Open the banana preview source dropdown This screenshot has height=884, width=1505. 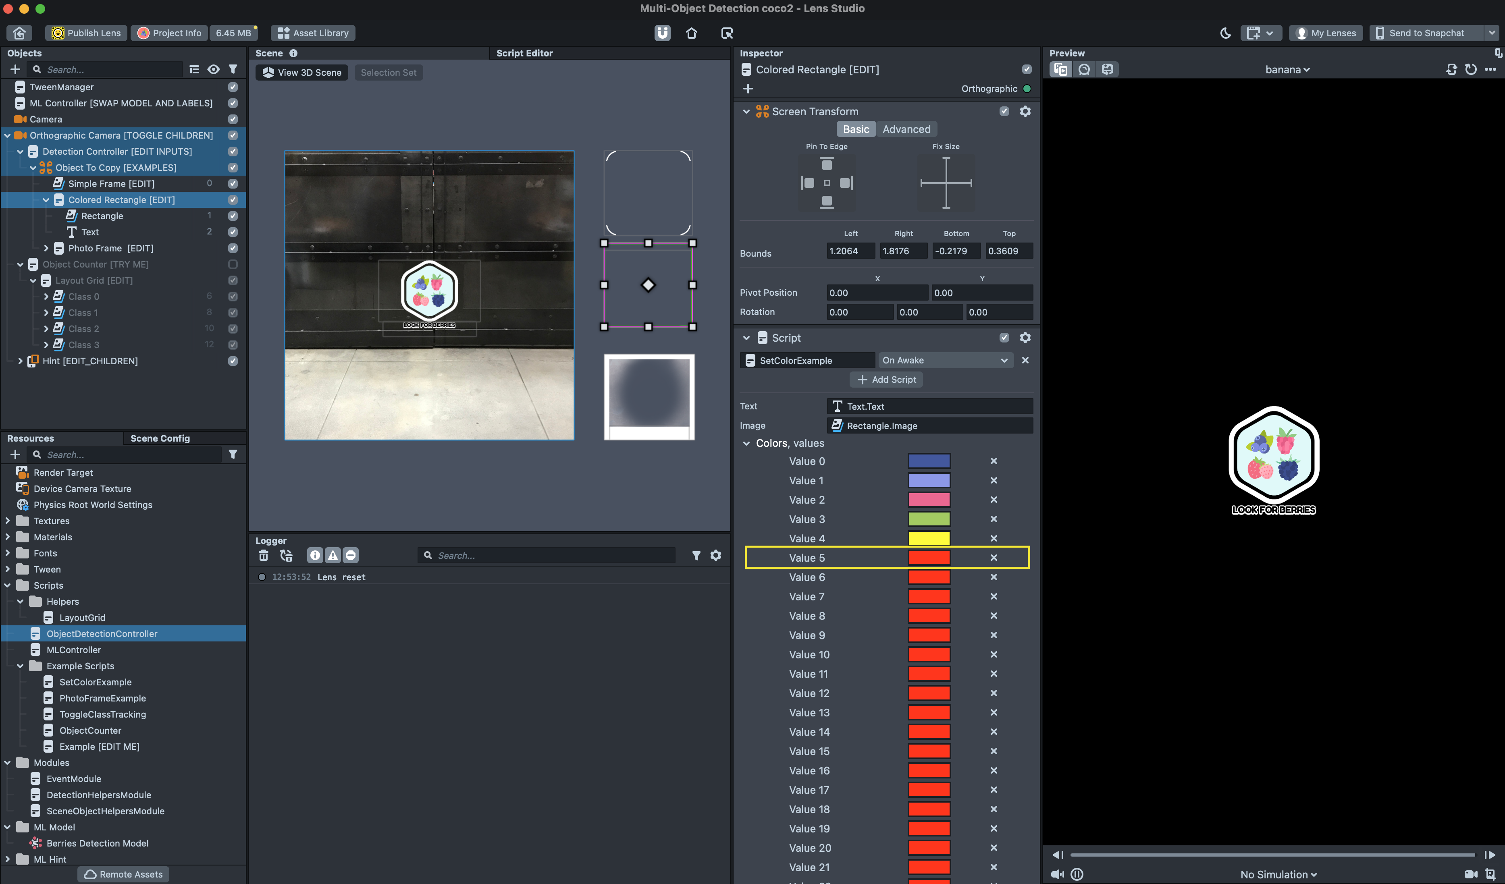[1287, 69]
